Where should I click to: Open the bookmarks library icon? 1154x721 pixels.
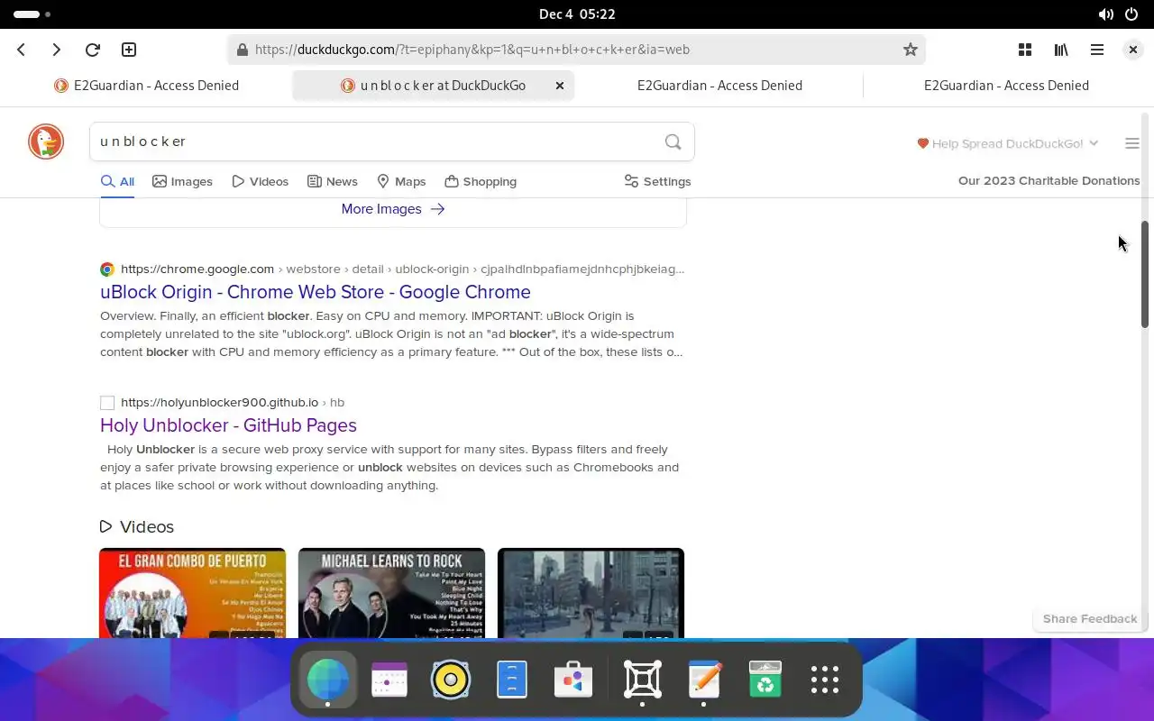point(1061,50)
